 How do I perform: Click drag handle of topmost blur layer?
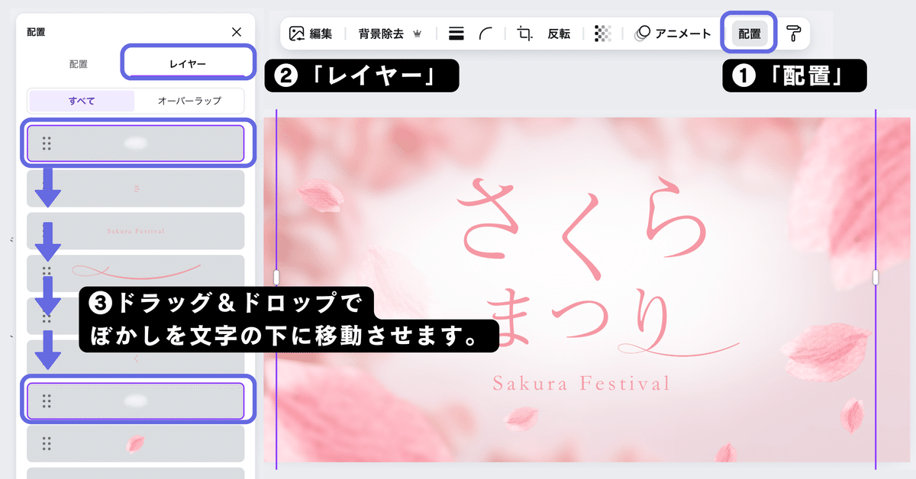47,143
